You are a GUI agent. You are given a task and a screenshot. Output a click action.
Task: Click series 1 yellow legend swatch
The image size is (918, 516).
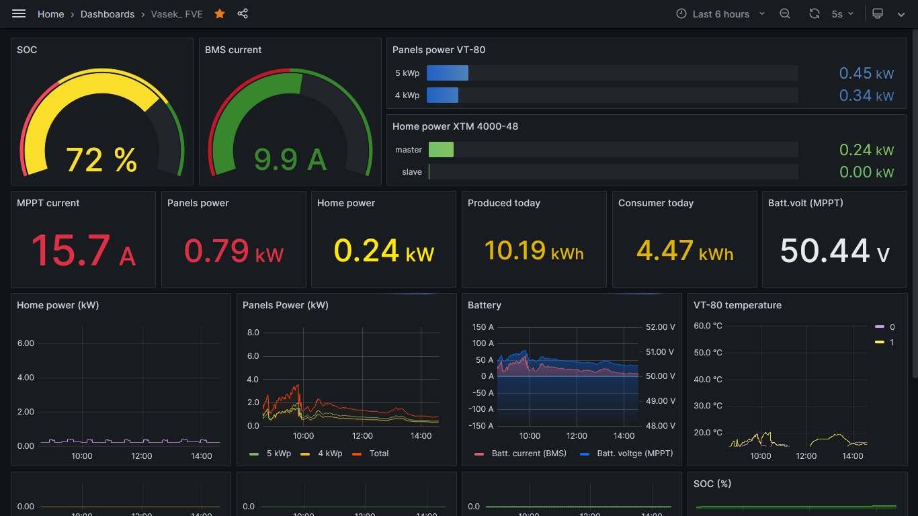pyautogui.click(x=879, y=343)
